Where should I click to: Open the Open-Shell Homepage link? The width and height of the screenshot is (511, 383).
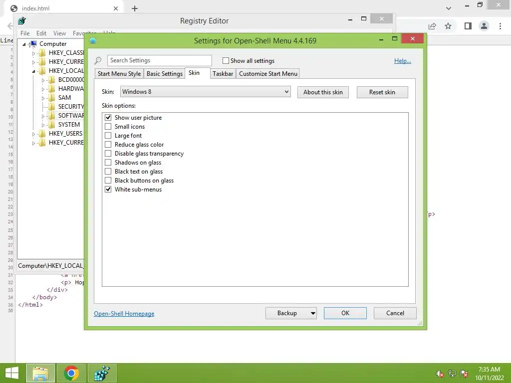[124, 314]
